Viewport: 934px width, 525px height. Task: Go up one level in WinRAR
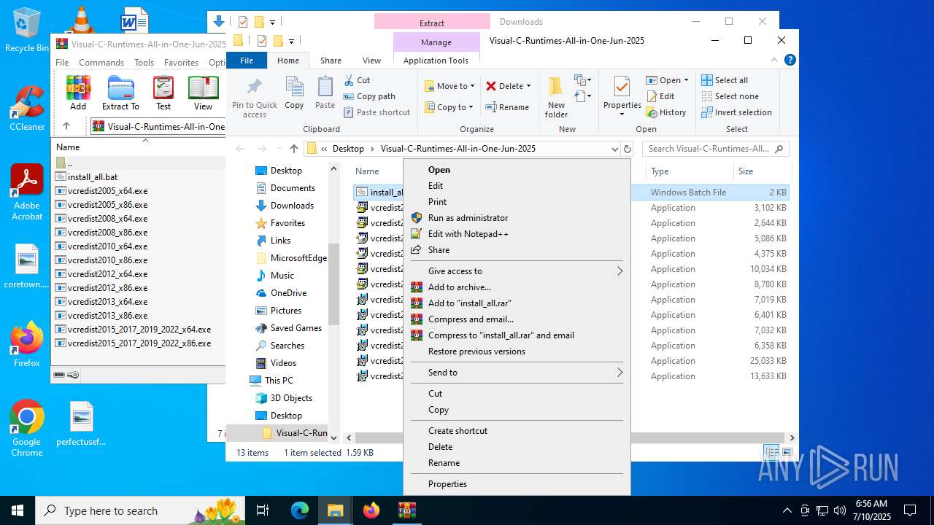point(66,126)
